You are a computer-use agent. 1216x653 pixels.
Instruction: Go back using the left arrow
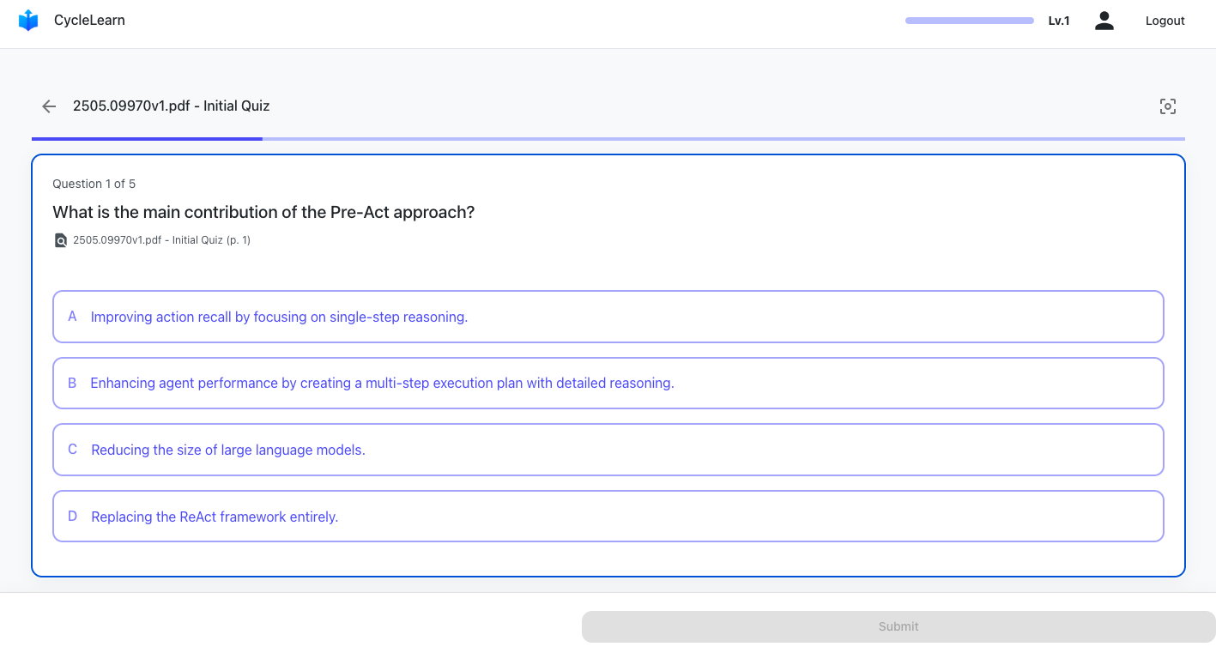tap(49, 106)
